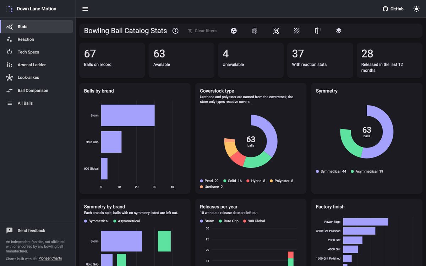Click the 2000 Grit bar in Factory finish

(353, 240)
